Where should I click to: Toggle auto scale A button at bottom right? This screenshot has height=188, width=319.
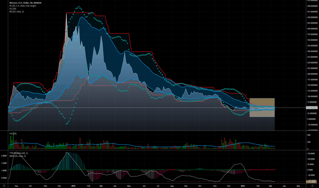click(312, 186)
